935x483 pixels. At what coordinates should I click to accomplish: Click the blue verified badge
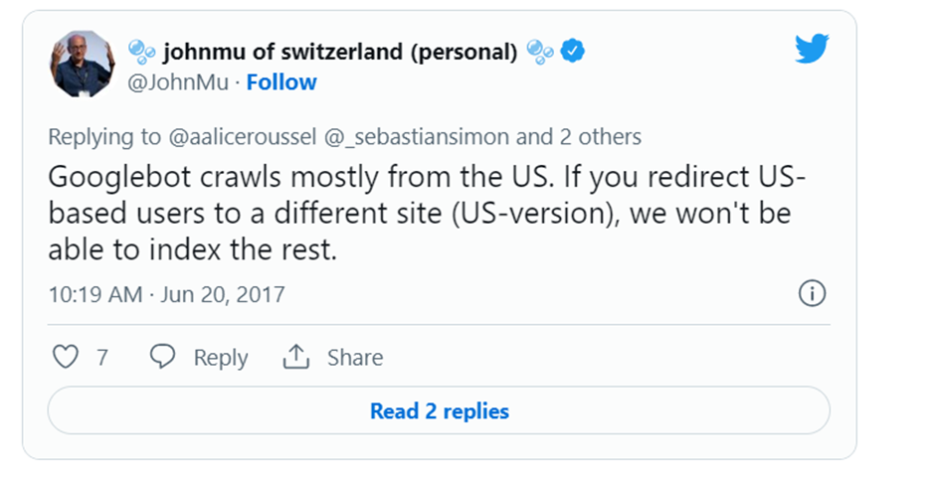[x=572, y=52]
